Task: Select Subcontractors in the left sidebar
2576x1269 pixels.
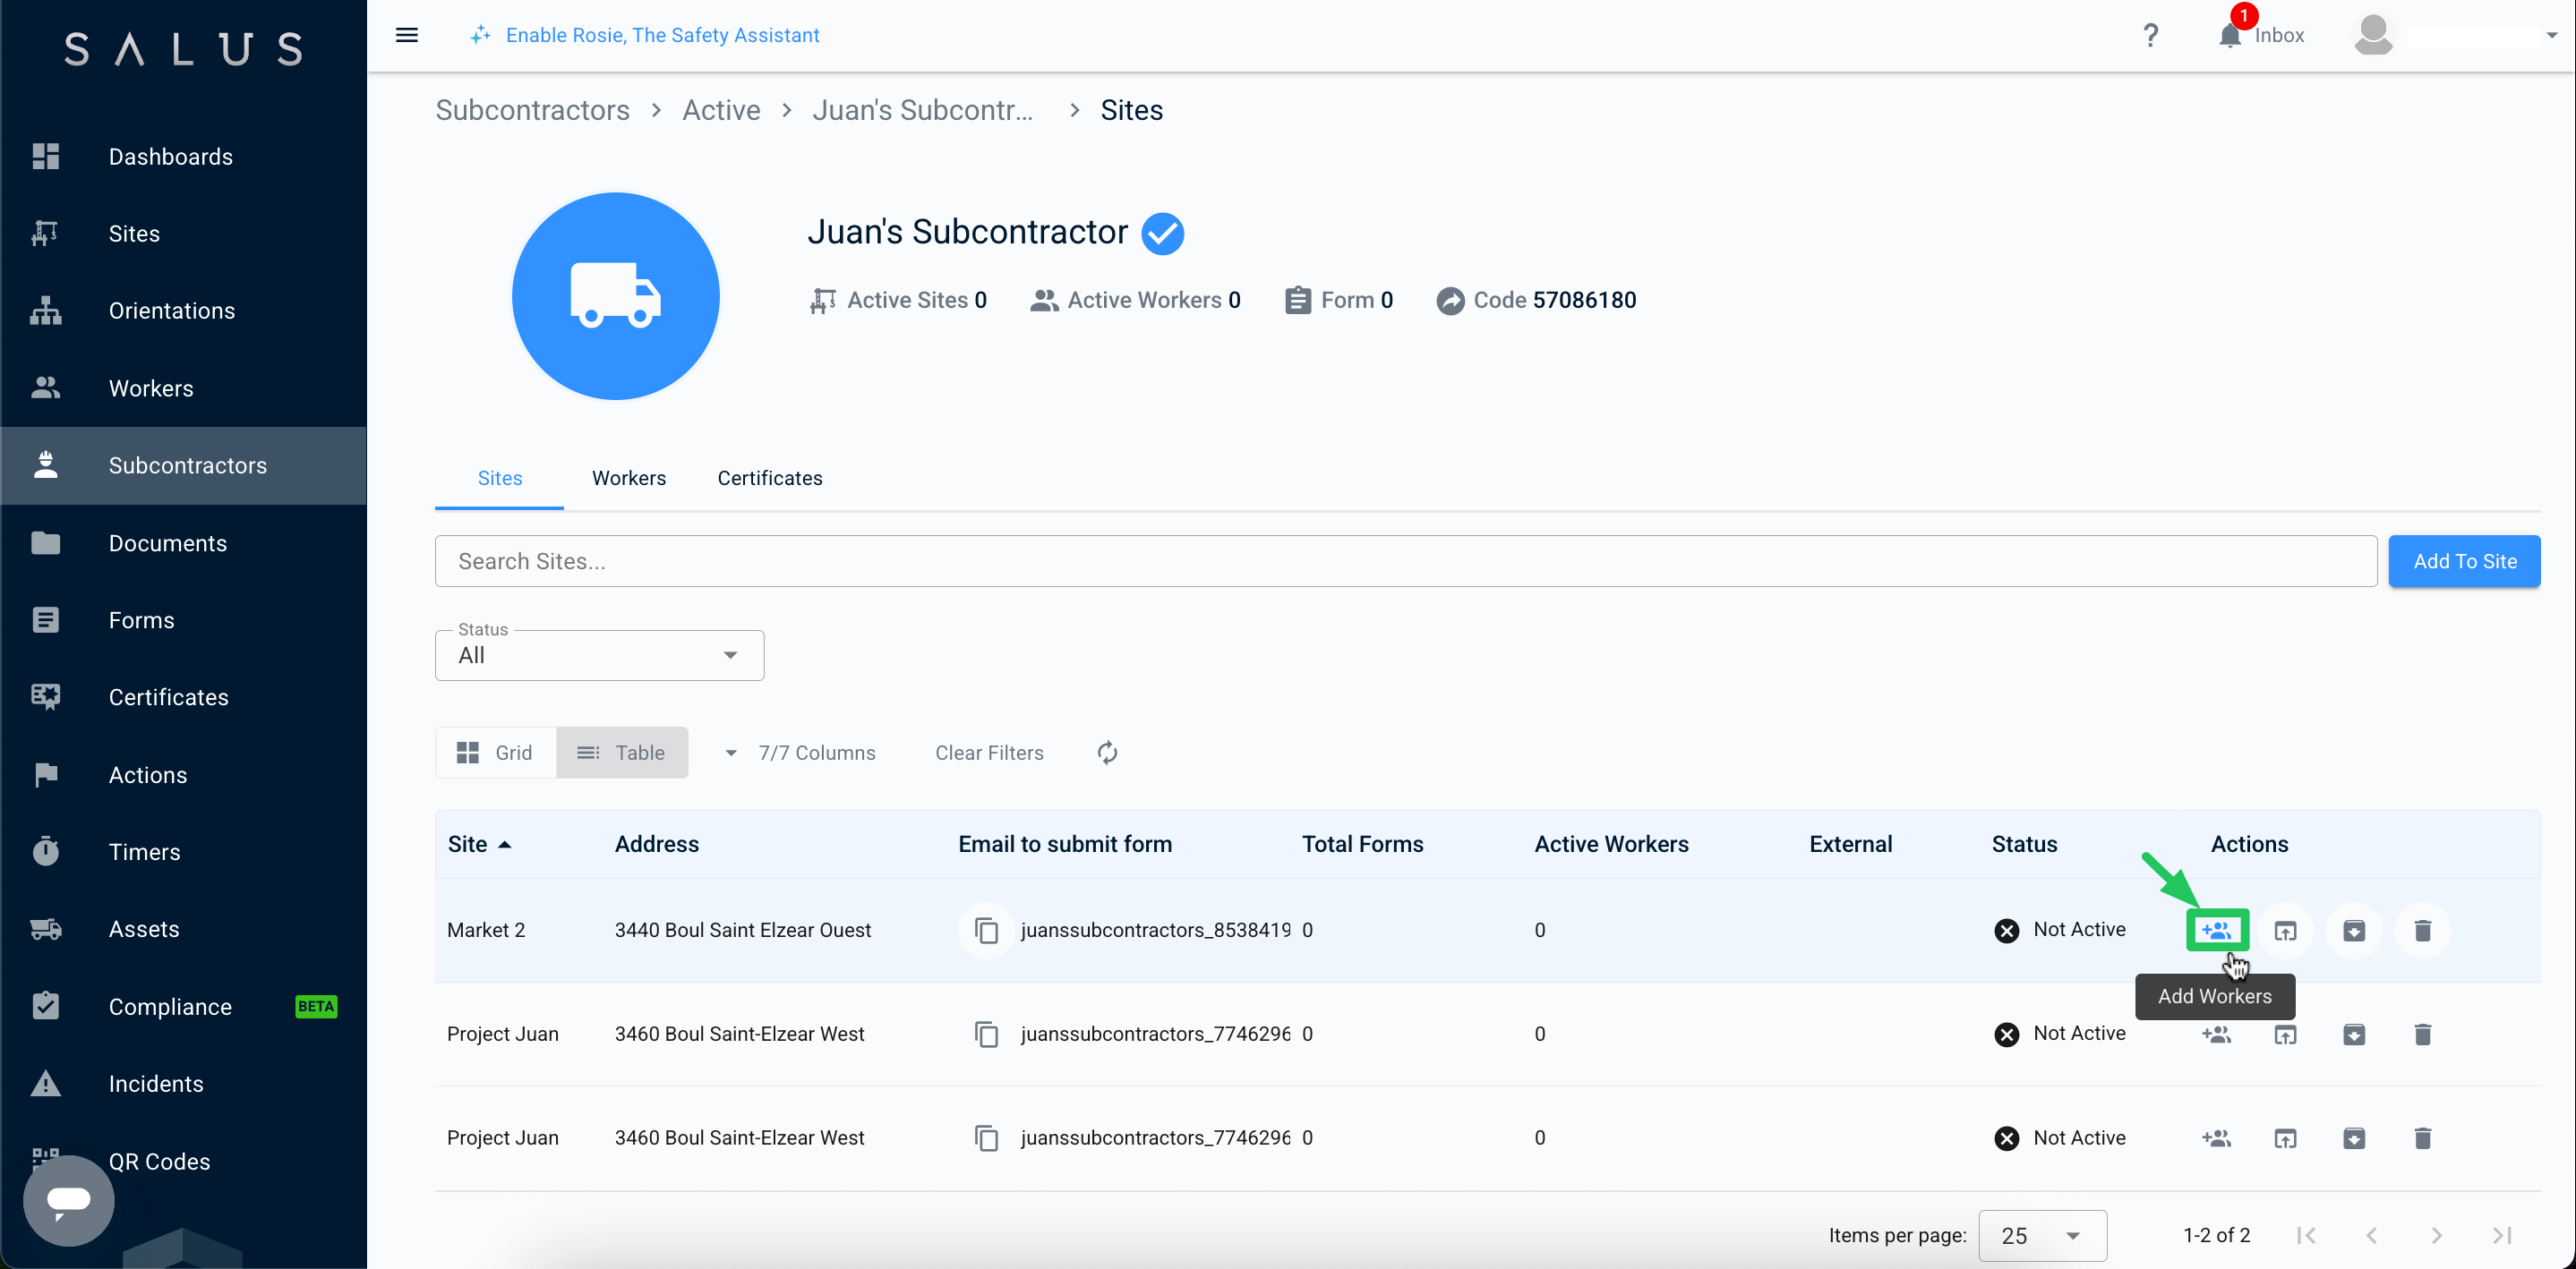Action: [x=184, y=465]
